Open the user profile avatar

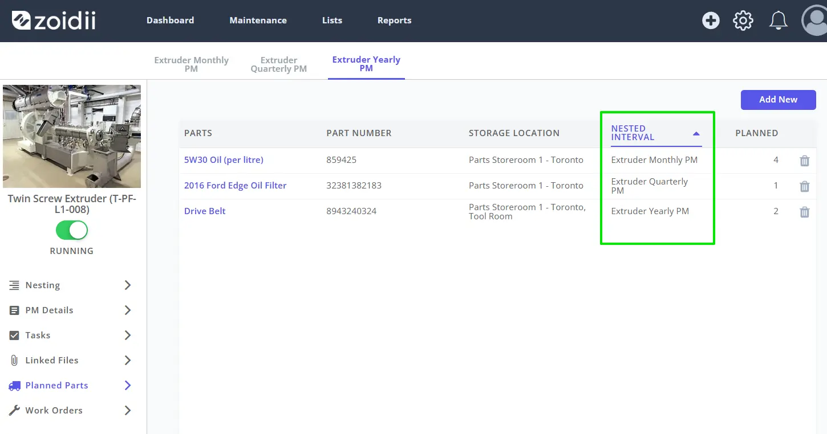pyautogui.click(x=814, y=21)
